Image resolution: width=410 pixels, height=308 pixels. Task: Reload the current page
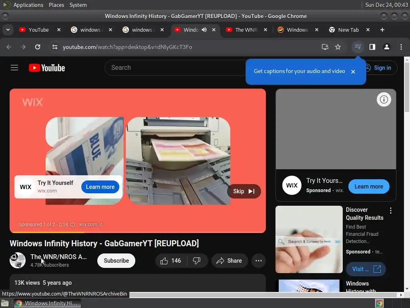pyautogui.click(x=38, y=47)
